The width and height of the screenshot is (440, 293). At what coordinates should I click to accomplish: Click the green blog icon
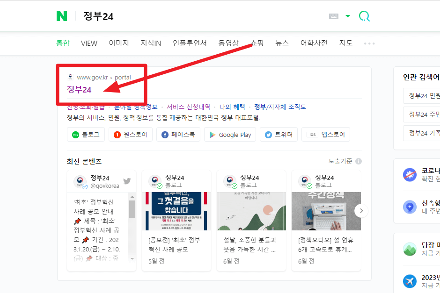[x=76, y=135]
